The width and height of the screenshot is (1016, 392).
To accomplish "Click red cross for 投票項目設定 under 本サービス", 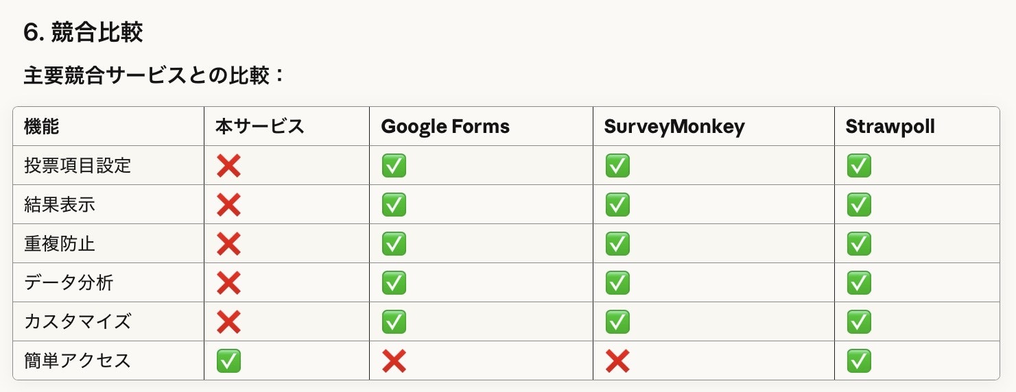I will tap(228, 166).
